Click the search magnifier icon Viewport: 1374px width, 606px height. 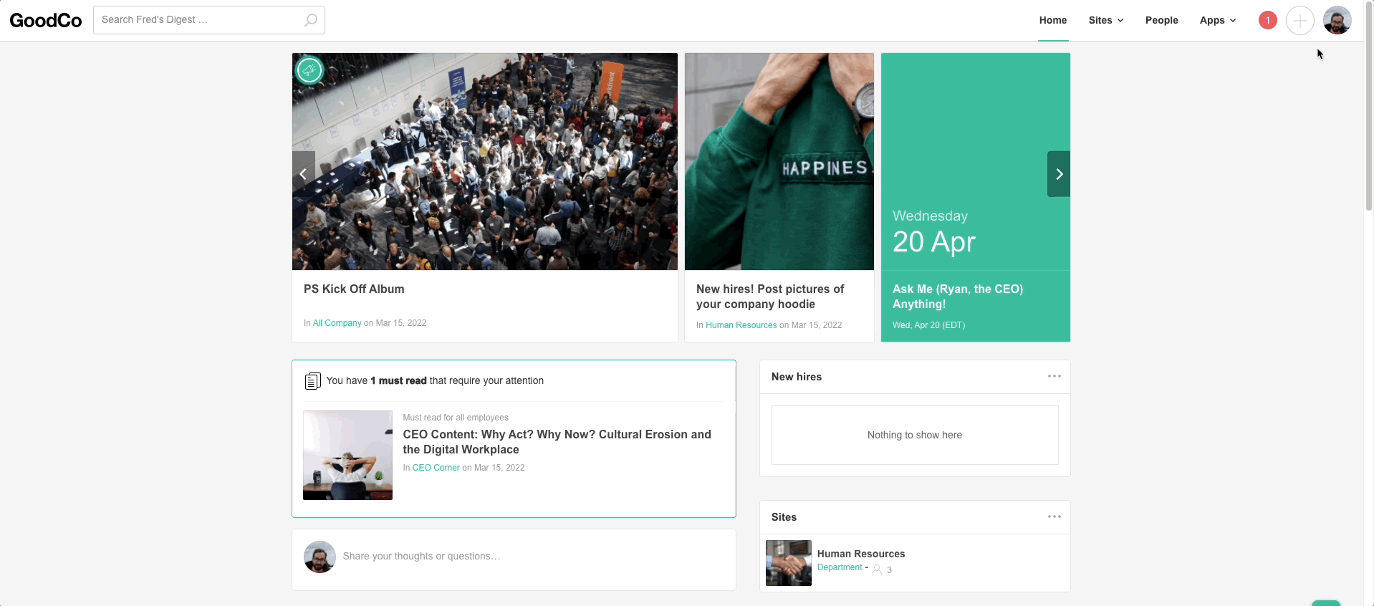click(311, 20)
